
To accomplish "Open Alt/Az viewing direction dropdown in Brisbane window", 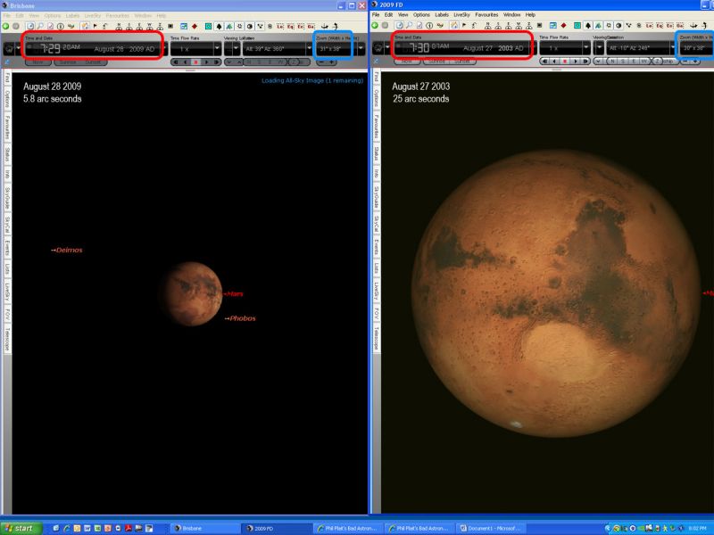I will coord(309,48).
